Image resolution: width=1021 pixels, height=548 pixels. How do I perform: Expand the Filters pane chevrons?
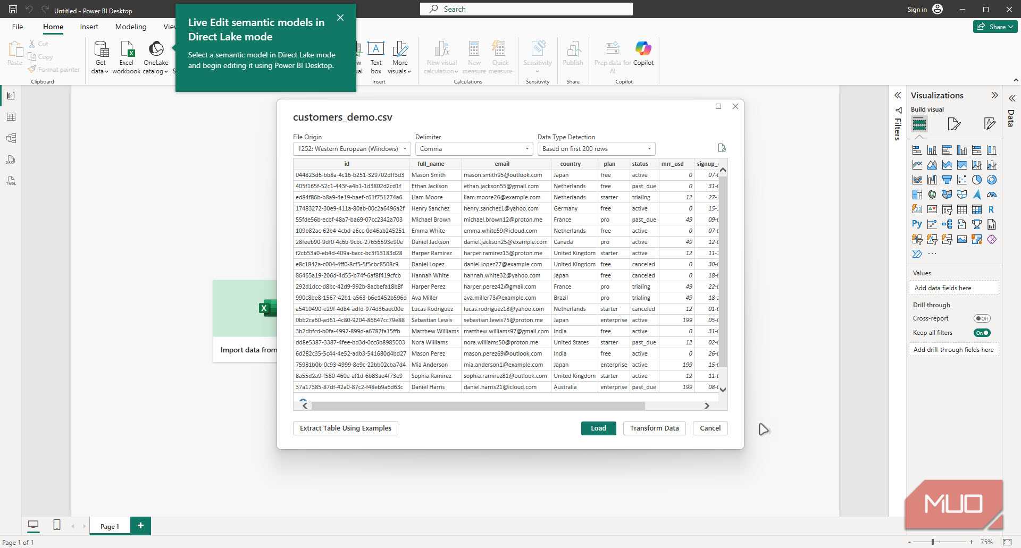[898, 95]
